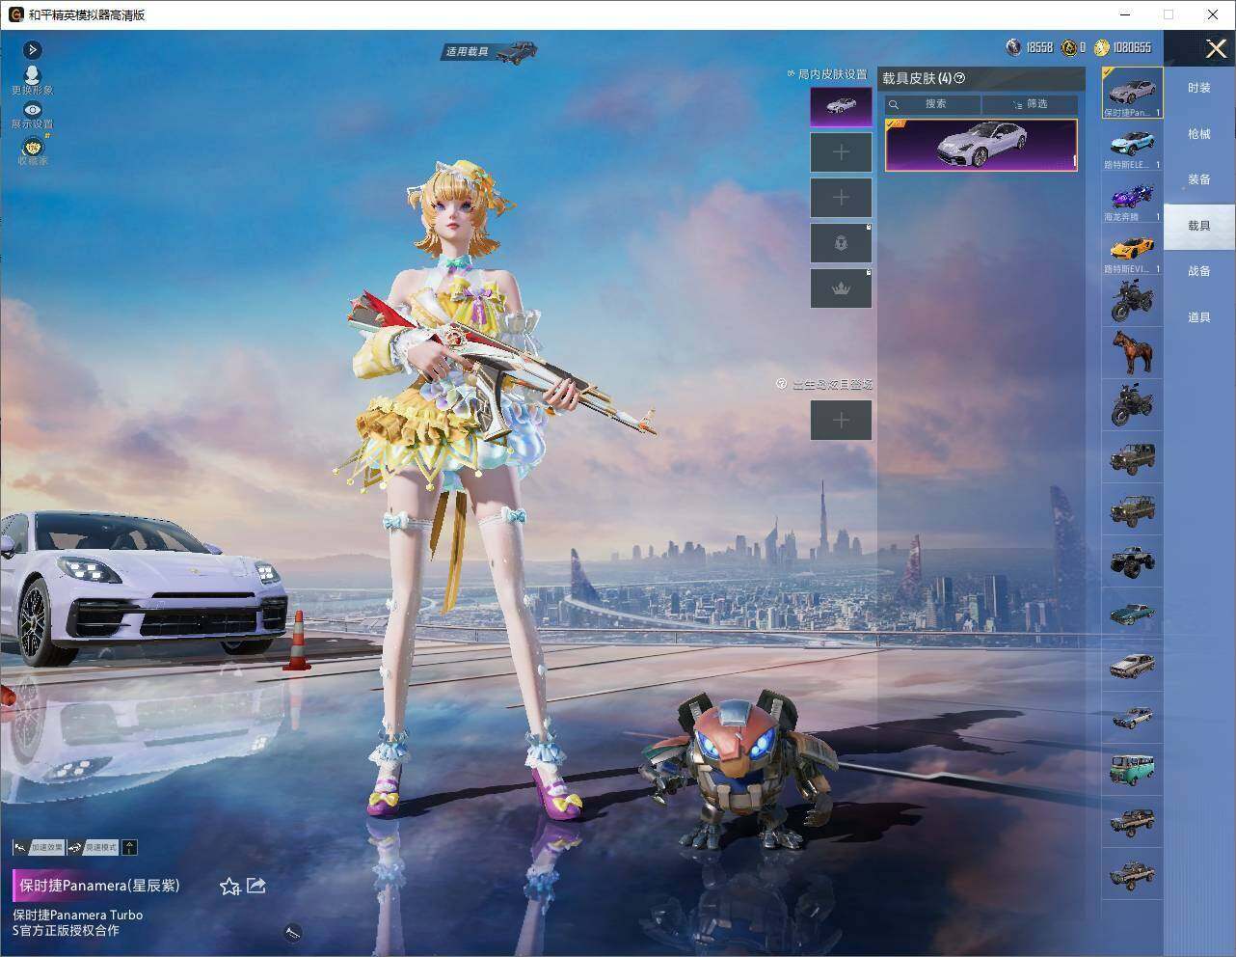Open the locked crown skin slot
1236x957 pixels.
point(841,288)
